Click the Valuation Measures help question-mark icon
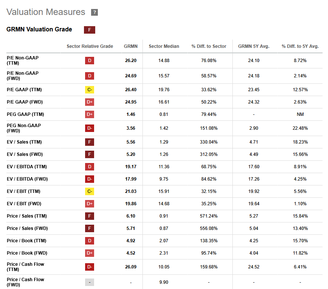 click(x=94, y=12)
